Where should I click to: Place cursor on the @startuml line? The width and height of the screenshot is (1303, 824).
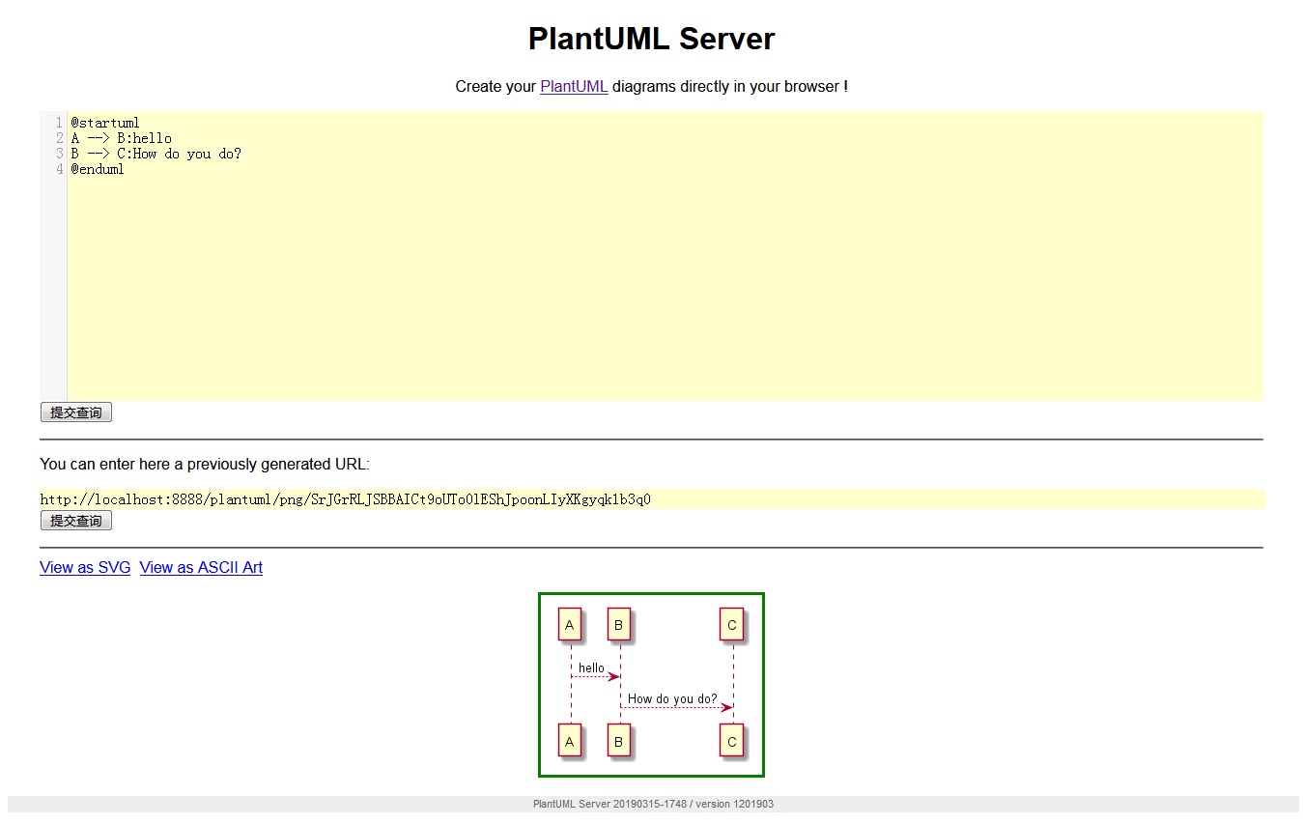[105, 123]
